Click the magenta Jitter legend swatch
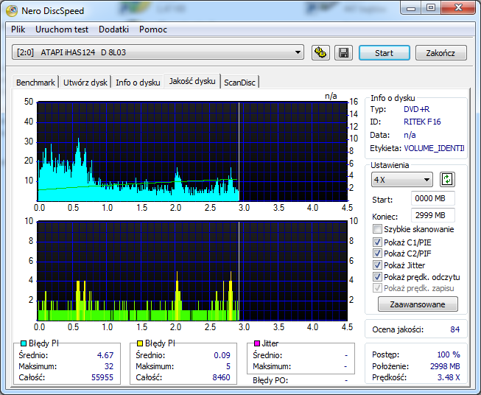481x395 pixels. tap(257, 343)
